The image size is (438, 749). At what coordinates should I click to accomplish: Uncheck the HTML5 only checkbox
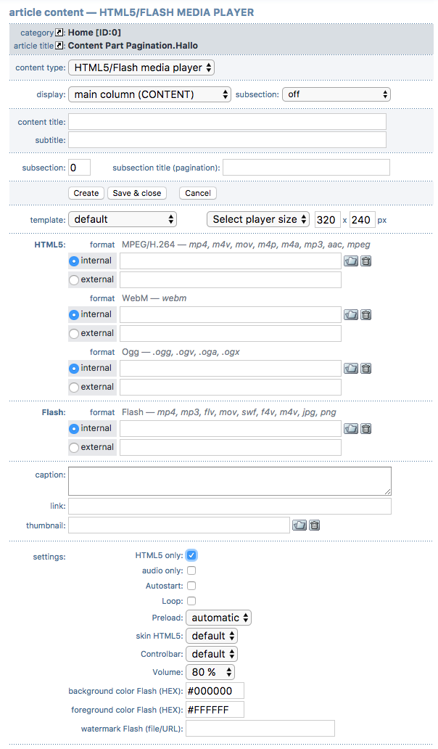coord(191,555)
